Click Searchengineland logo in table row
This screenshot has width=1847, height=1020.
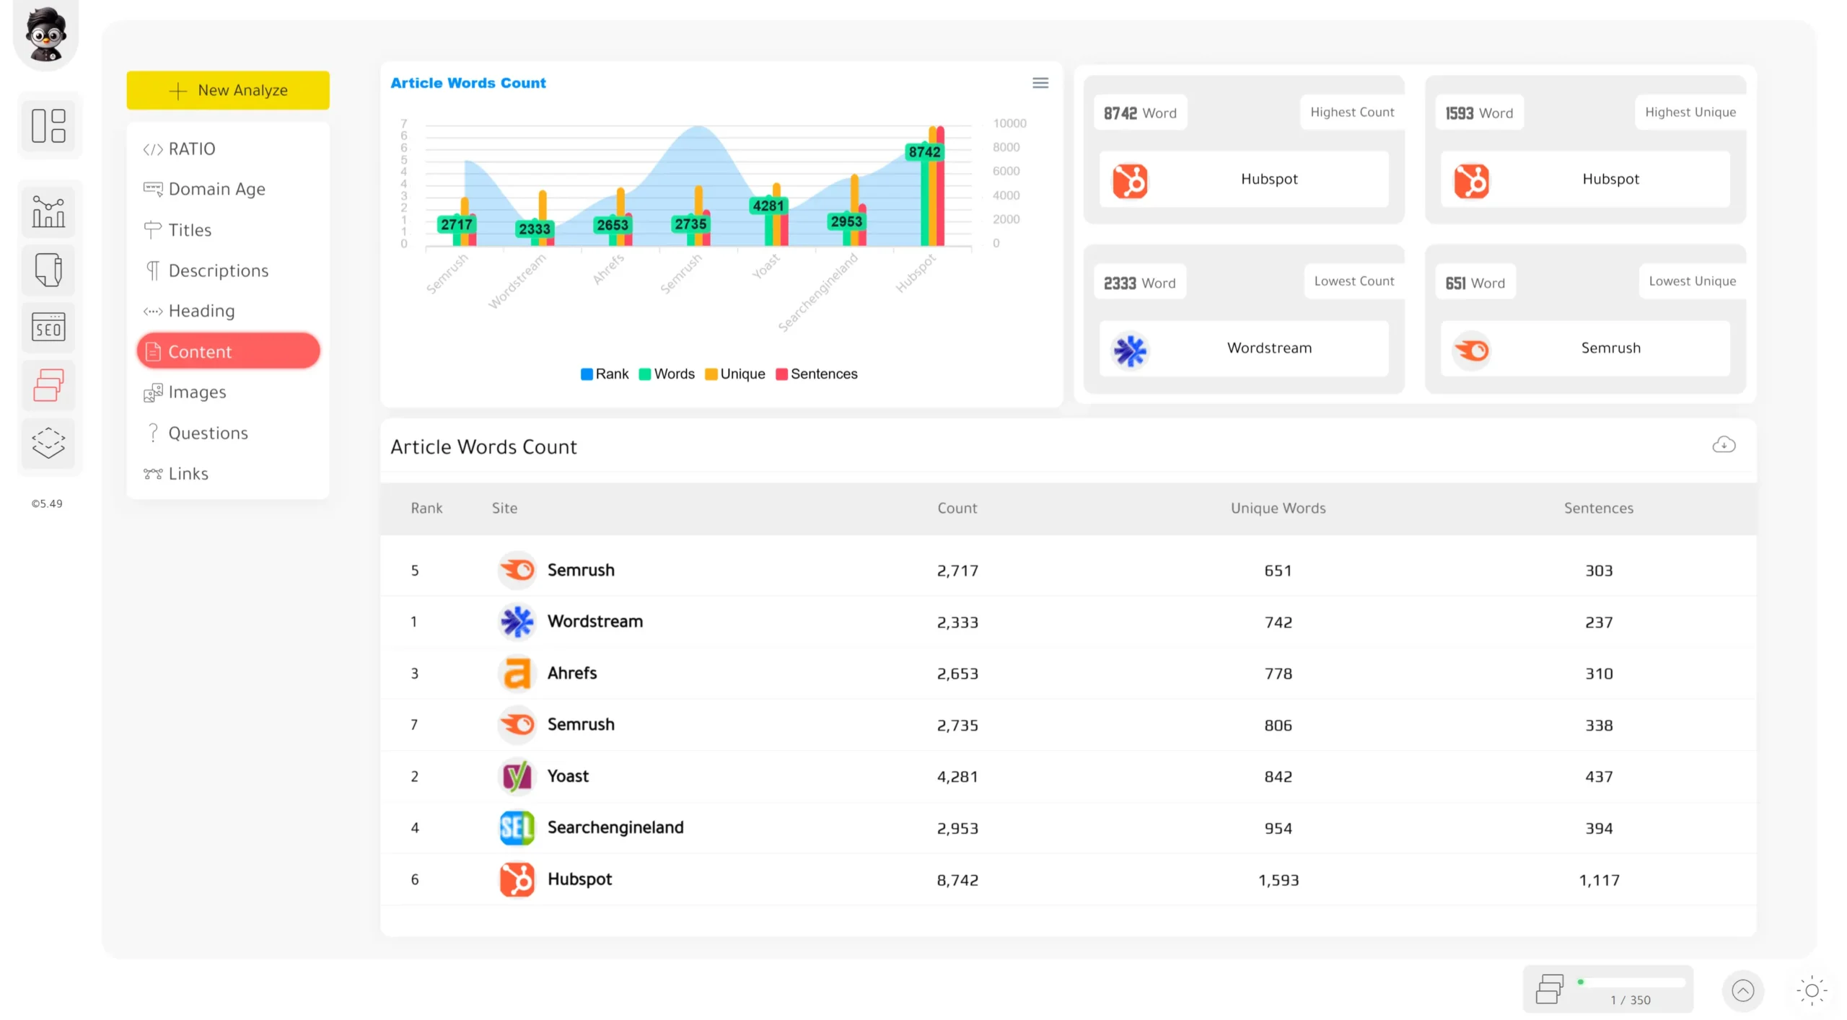pos(517,827)
